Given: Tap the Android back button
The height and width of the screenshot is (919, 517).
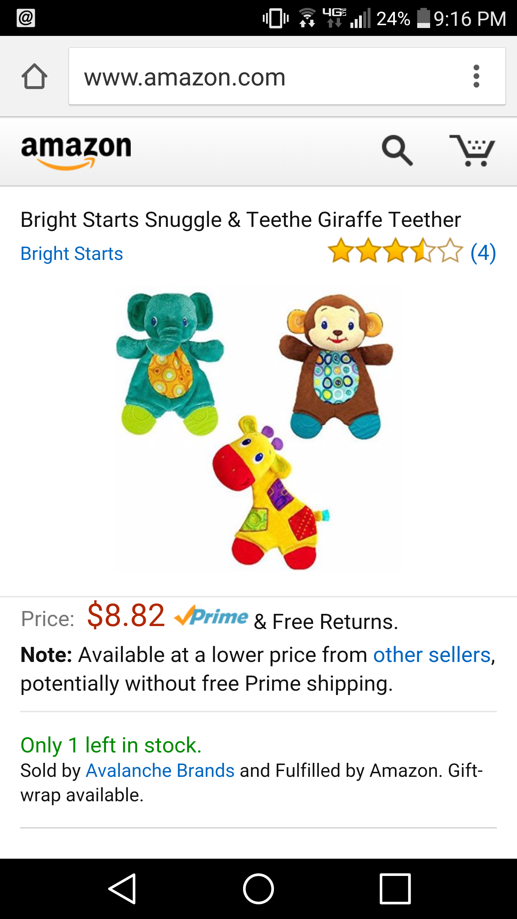Looking at the screenshot, I should (122, 888).
